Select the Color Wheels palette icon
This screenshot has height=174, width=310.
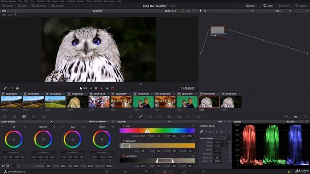pyautogui.click(x=24, y=117)
